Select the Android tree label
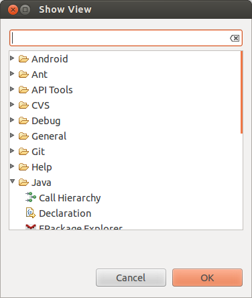The image size is (252, 298). click(x=50, y=59)
